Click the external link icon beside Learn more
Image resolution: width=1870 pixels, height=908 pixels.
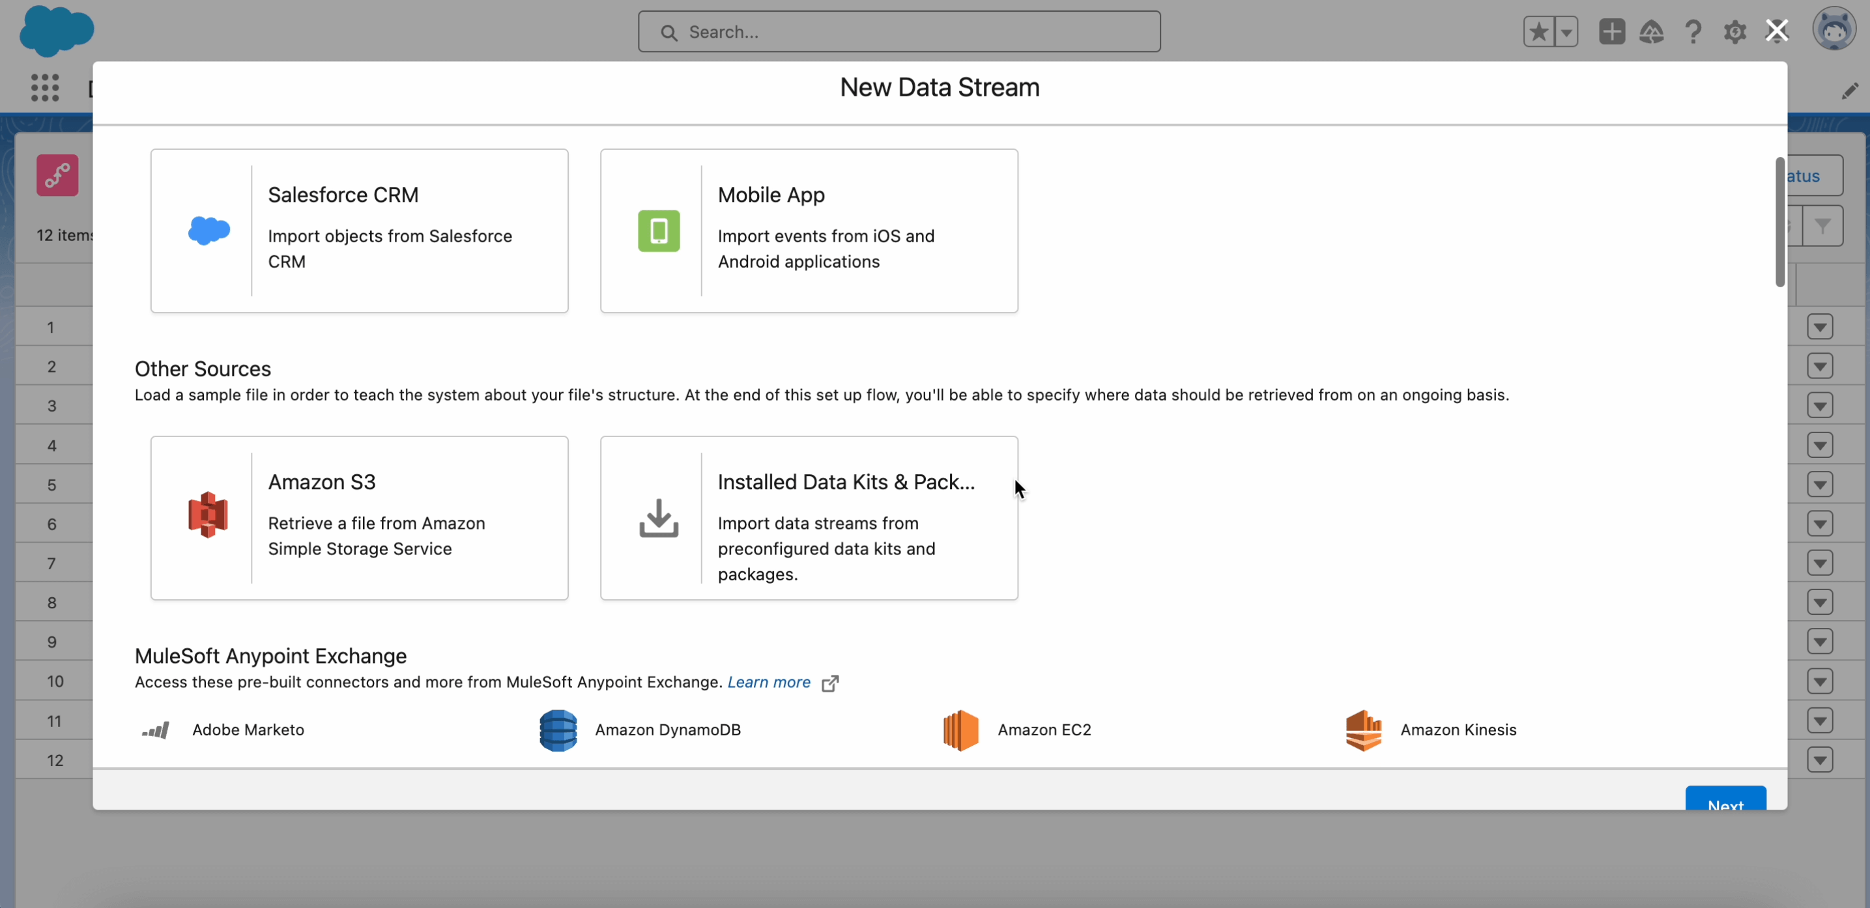tap(831, 684)
